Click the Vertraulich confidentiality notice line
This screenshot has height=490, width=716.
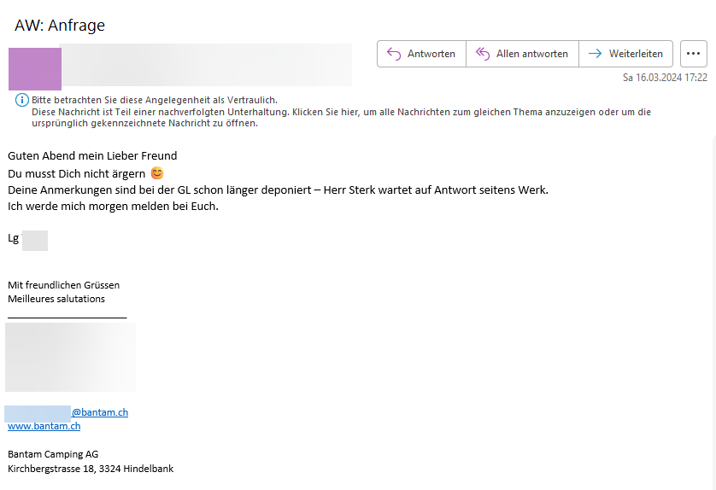point(155,100)
